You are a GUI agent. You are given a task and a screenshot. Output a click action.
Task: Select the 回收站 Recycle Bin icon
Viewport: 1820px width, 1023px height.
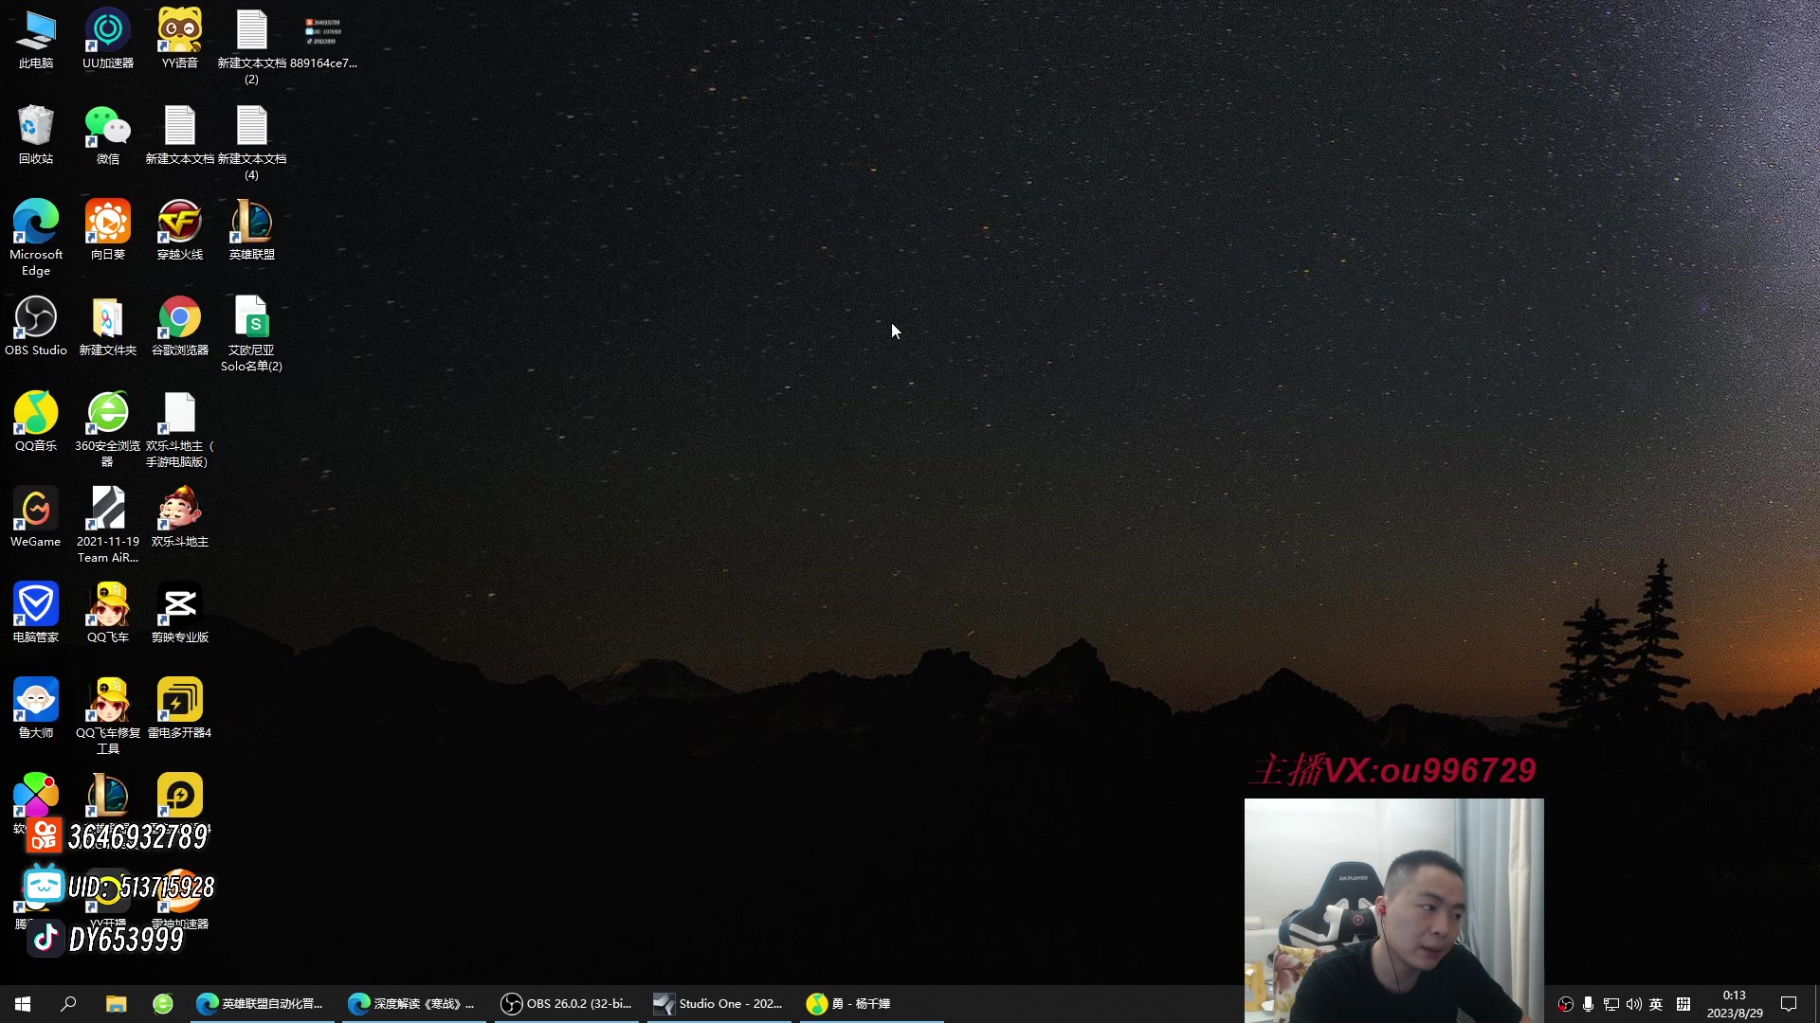[36, 127]
